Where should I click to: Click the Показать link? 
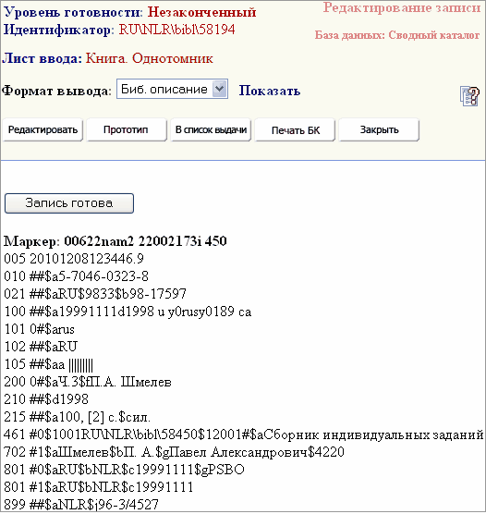pyautogui.click(x=270, y=91)
